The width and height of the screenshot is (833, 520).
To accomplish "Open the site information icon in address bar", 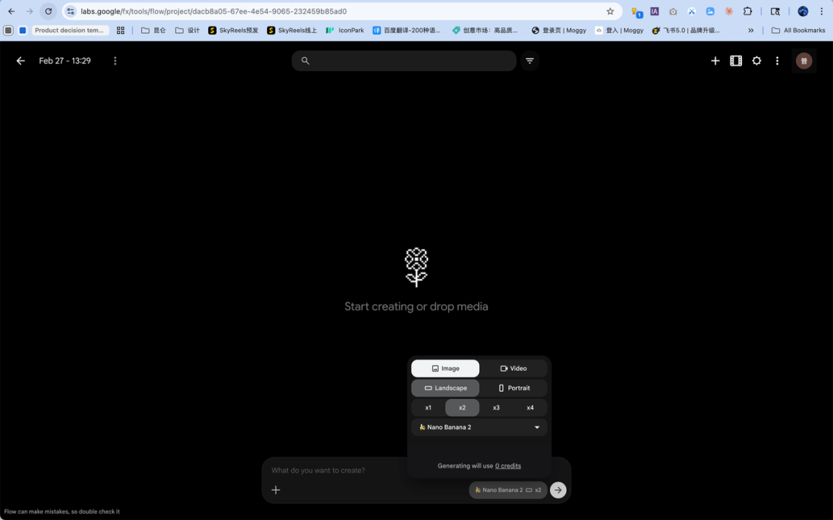I will click(x=71, y=11).
